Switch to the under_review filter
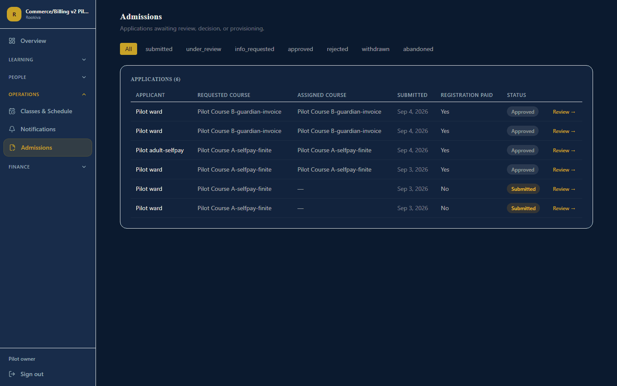The image size is (617, 386). [204, 49]
